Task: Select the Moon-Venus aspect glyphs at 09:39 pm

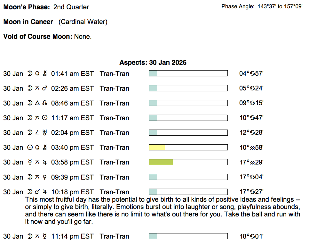Action: click(37, 177)
